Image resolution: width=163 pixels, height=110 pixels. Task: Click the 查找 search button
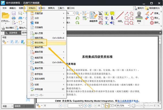pyautogui.click(x=138, y=8)
